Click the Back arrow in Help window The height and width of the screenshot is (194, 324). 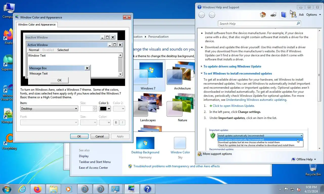point(201,15)
